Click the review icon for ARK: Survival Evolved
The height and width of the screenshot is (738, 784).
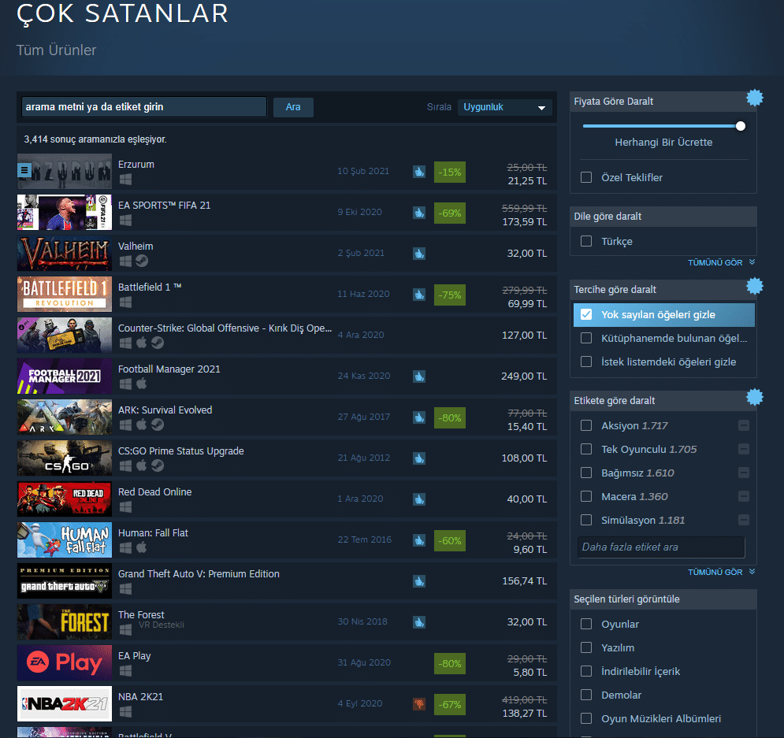[x=419, y=417]
